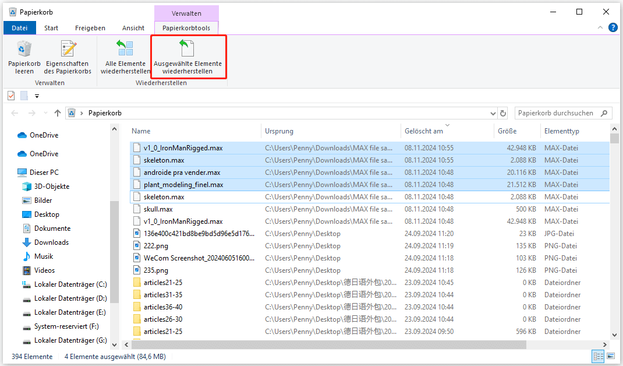This screenshot has height=366, width=623.
Task: Open Eigenschaften des Papierkorbs
Action: (x=68, y=57)
